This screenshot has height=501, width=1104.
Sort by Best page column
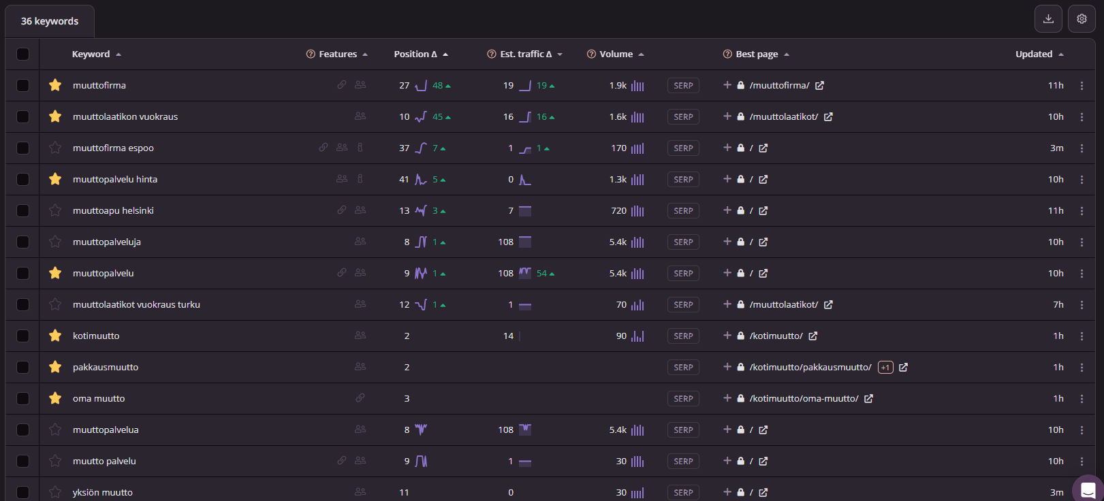(x=762, y=54)
